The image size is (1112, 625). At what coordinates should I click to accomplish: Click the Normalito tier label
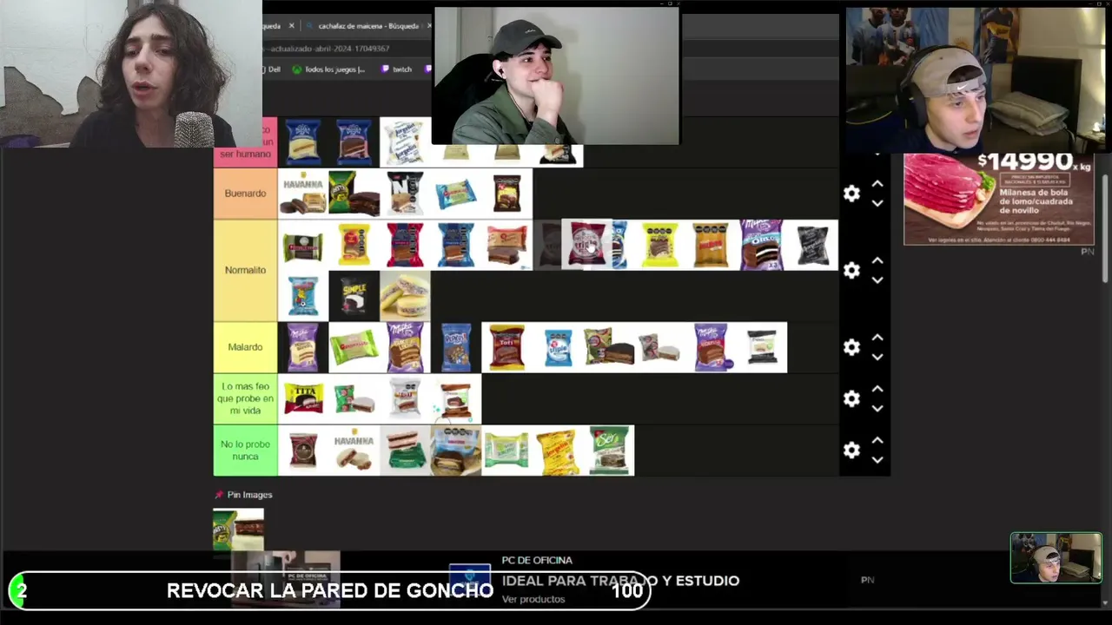tap(245, 270)
